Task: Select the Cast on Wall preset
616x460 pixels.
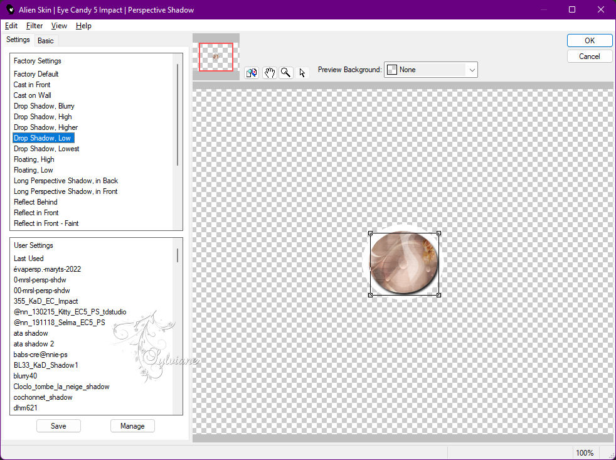Action: (32, 95)
